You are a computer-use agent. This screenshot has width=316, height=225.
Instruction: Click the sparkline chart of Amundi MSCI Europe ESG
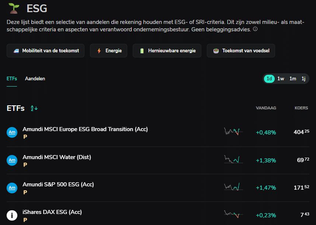(x=233, y=131)
